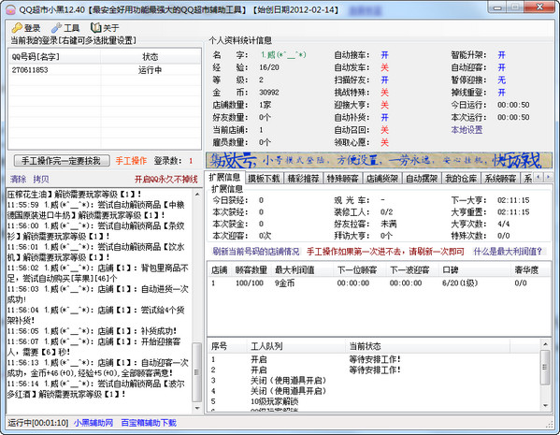Toggle 自动召回 on/off value
560x435 pixels.
(x=384, y=130)
